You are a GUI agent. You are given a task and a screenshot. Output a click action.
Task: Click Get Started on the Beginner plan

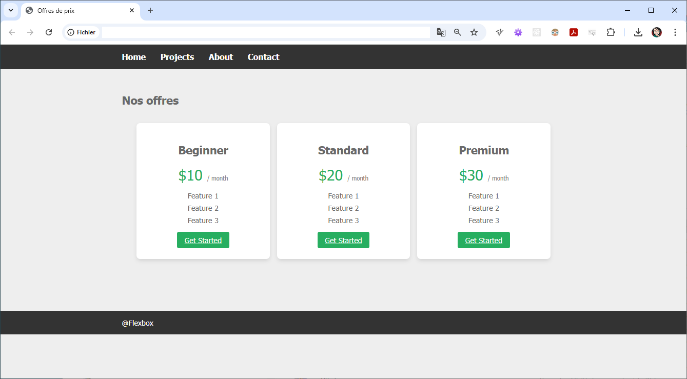coord(203,240)
